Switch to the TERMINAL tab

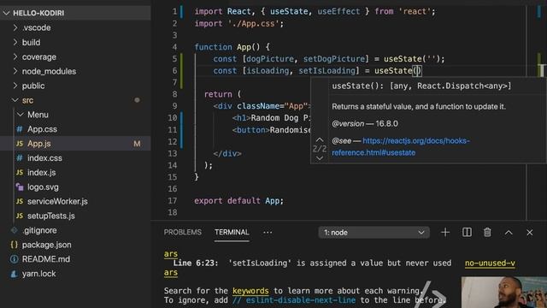coord(232,232)
